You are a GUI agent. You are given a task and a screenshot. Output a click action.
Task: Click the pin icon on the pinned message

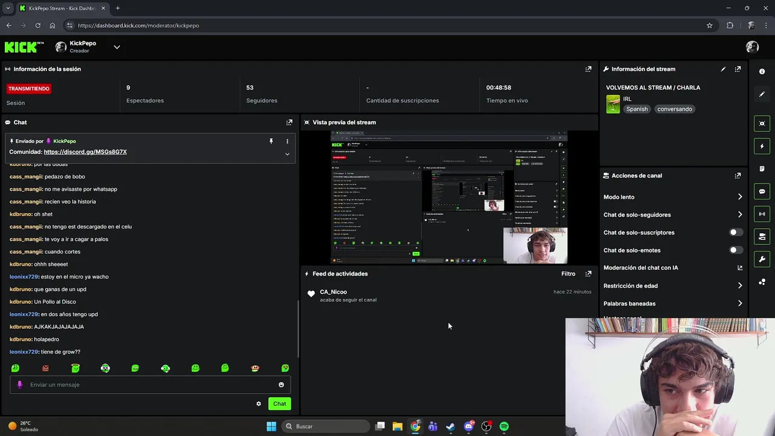271,141
